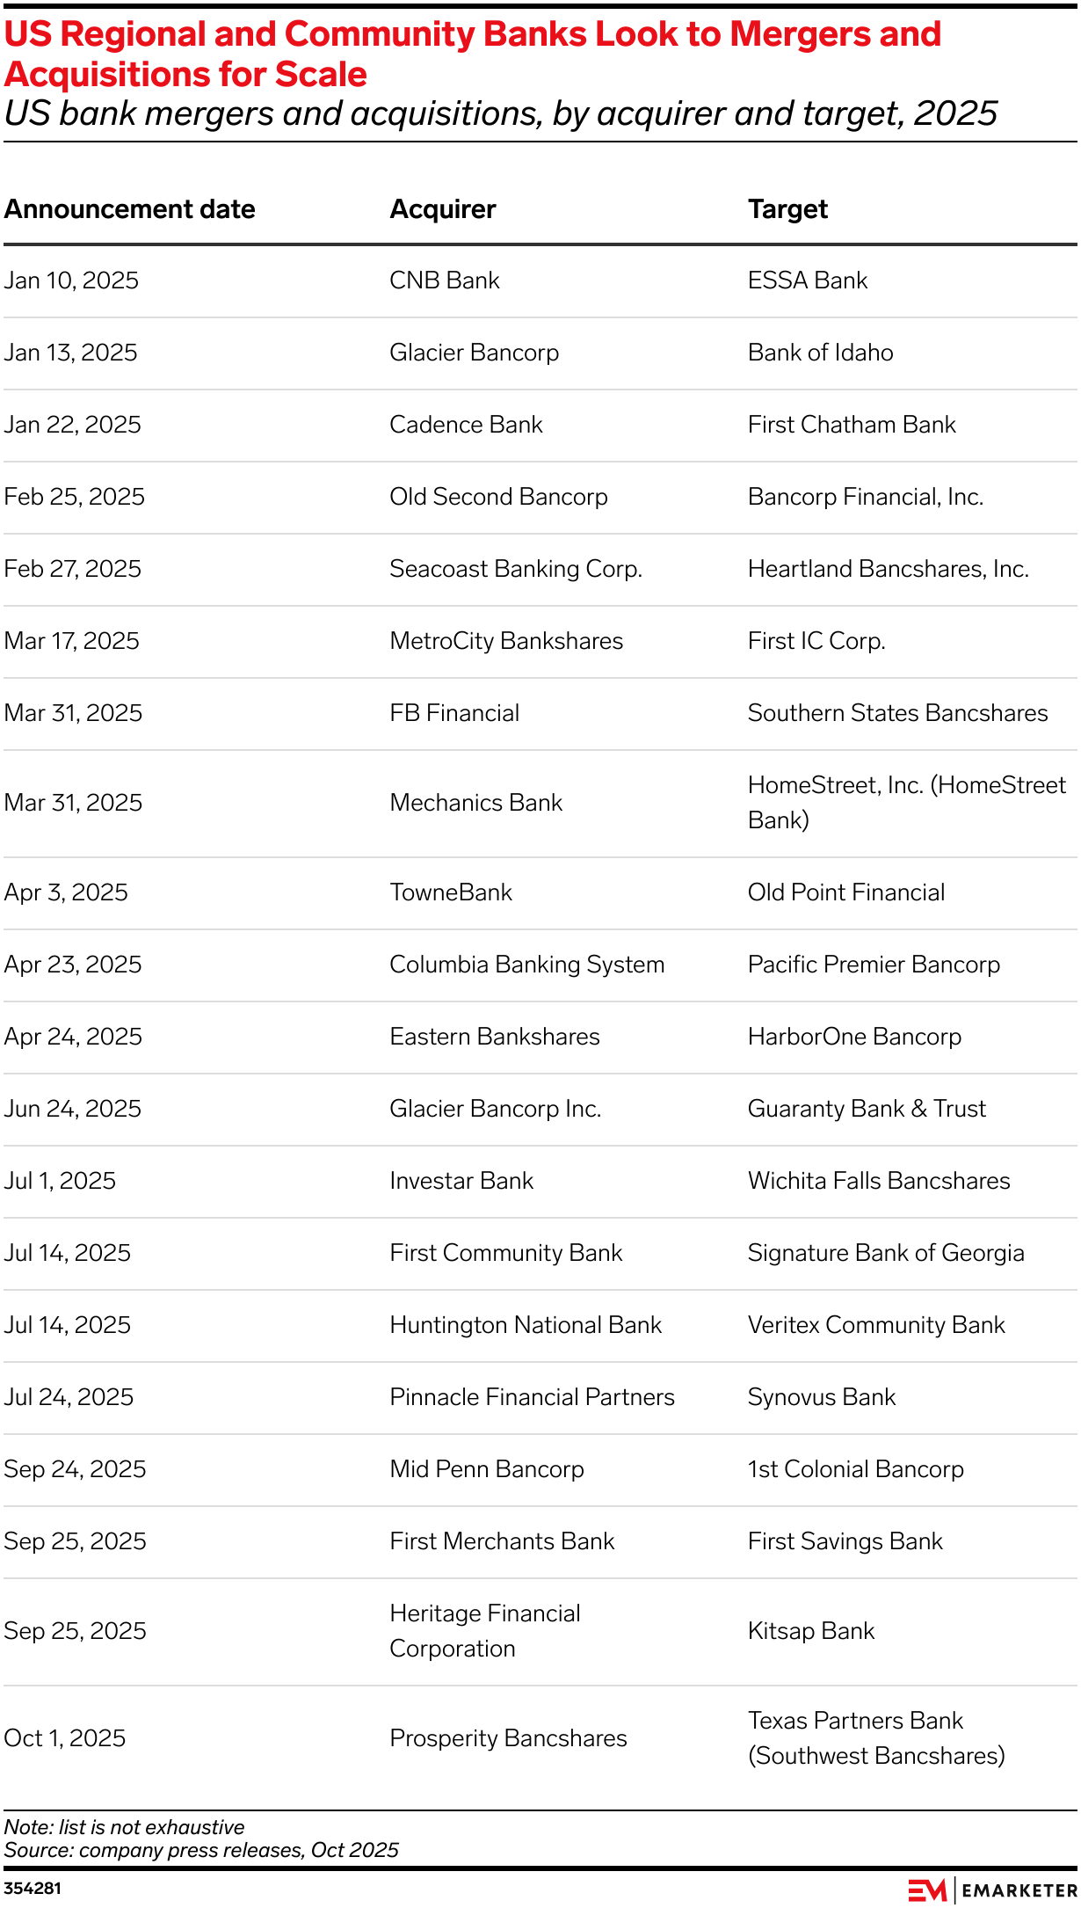The height and width of the screenshot is (1908, 1081).
Task: Select the Old Second Bancorp cell
Action: pos(498,497)
